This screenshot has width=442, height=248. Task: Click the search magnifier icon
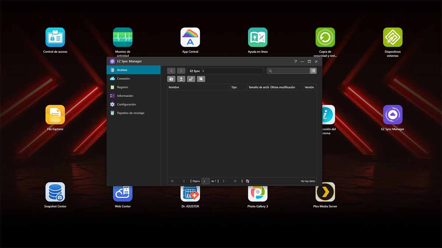270,71
